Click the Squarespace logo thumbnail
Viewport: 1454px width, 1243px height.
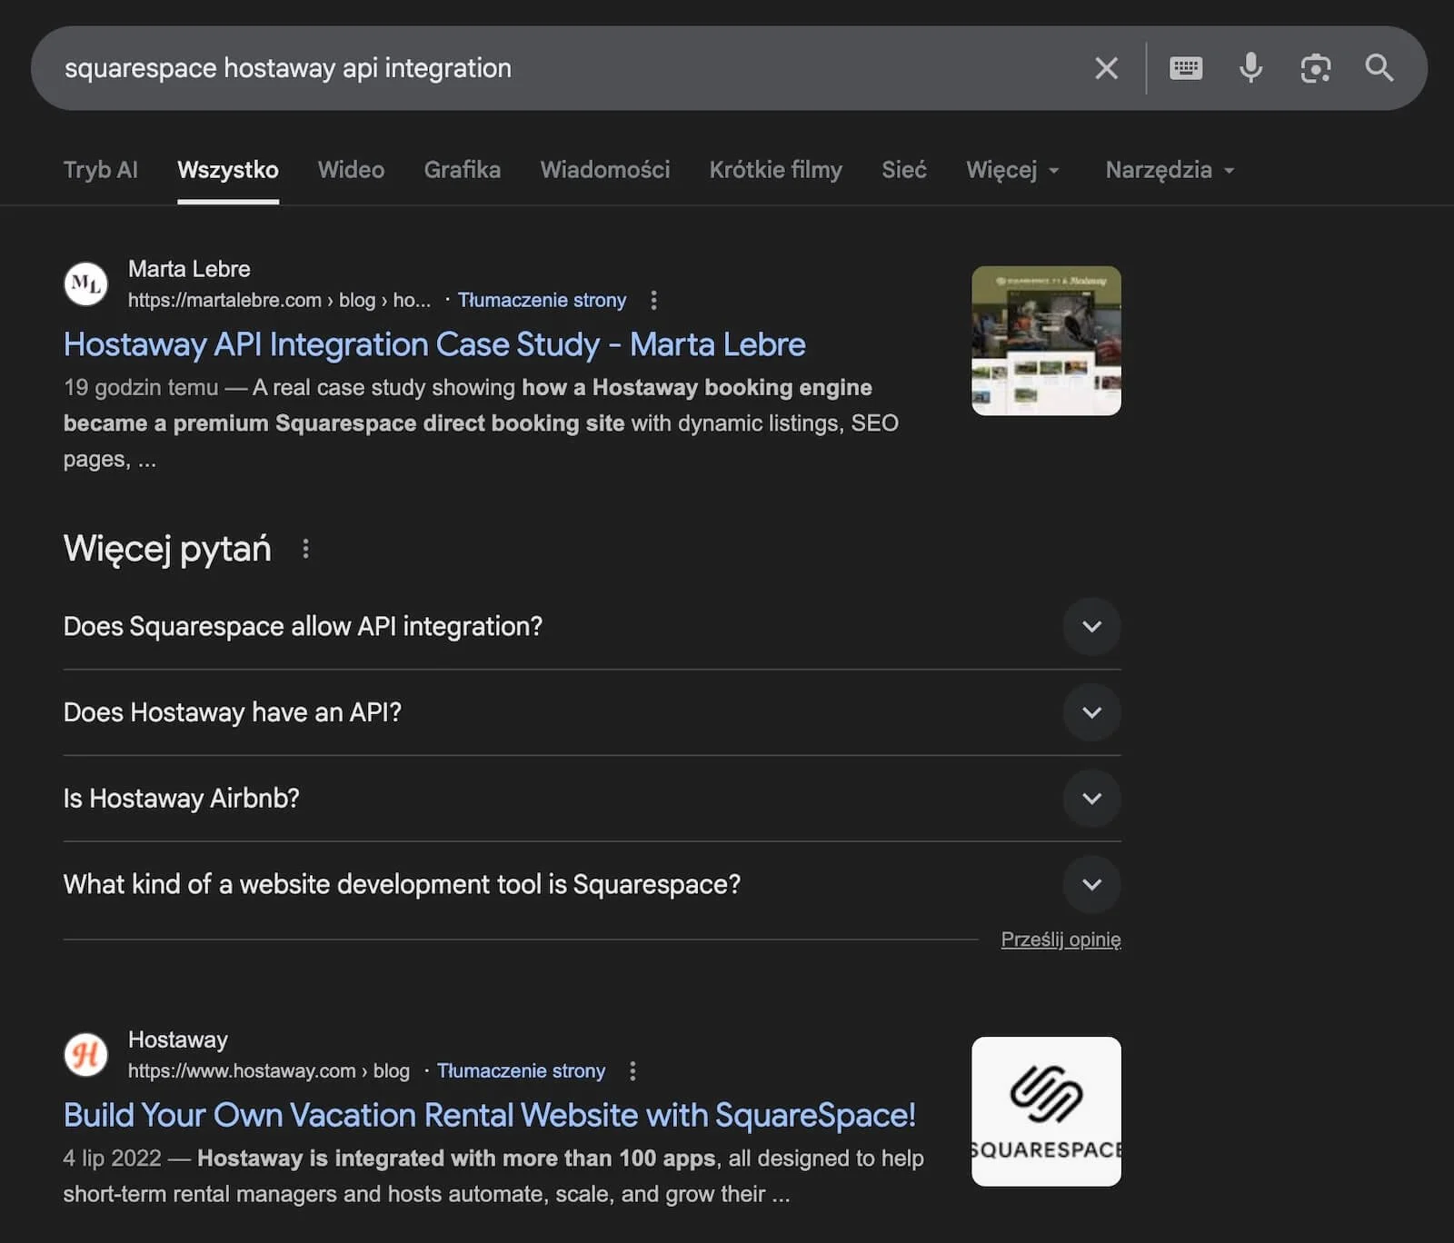tap(1046, 1111)
